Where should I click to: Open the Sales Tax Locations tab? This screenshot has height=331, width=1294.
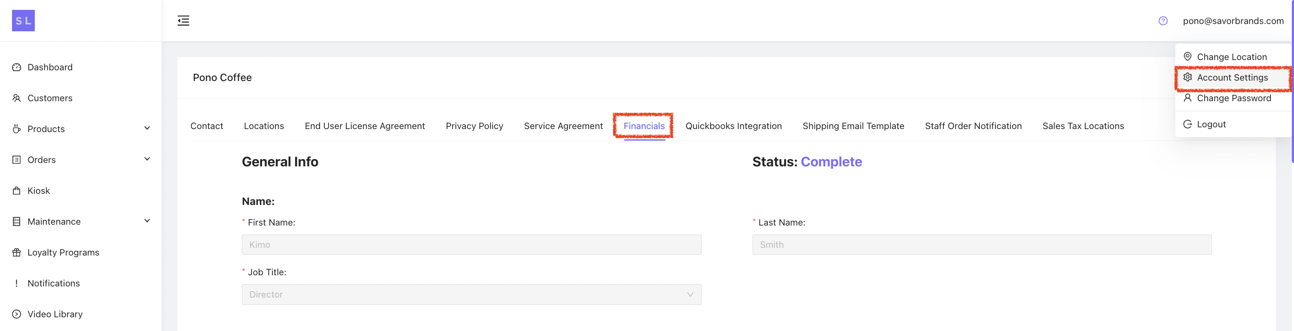[1083, 126]
